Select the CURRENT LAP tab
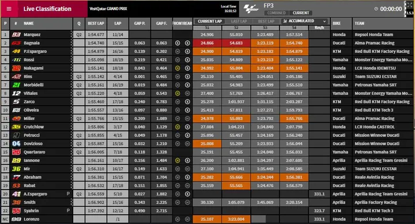Image resolution: width=415 pixels, height=224 pixels. 210,21
